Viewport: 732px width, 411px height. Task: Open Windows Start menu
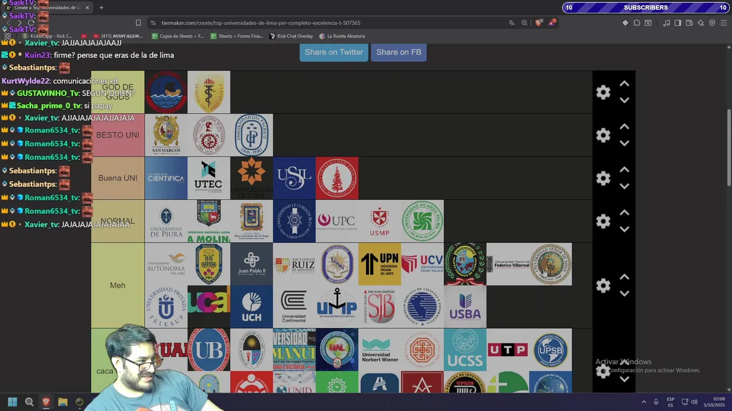pyautogui.click(x=13, y=402)
